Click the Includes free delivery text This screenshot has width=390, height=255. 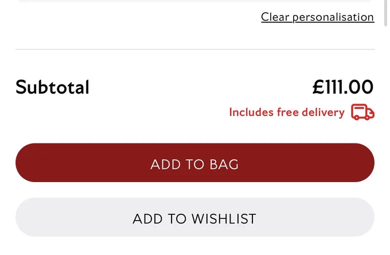click(x=287, y=113)
